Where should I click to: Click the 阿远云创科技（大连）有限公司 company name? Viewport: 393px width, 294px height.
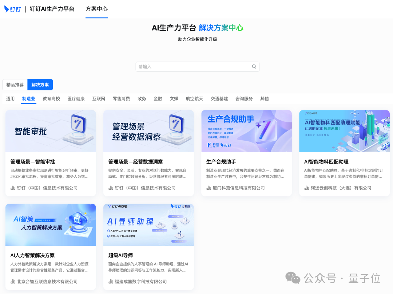pos(341,188)
